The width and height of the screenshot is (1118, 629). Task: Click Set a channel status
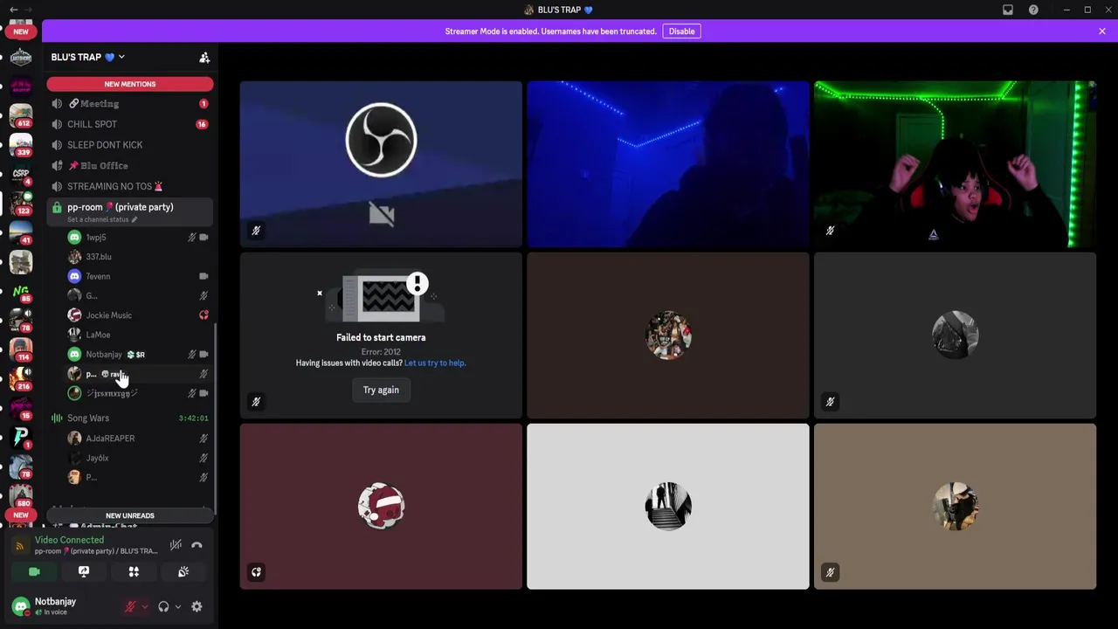pos(101,219)
